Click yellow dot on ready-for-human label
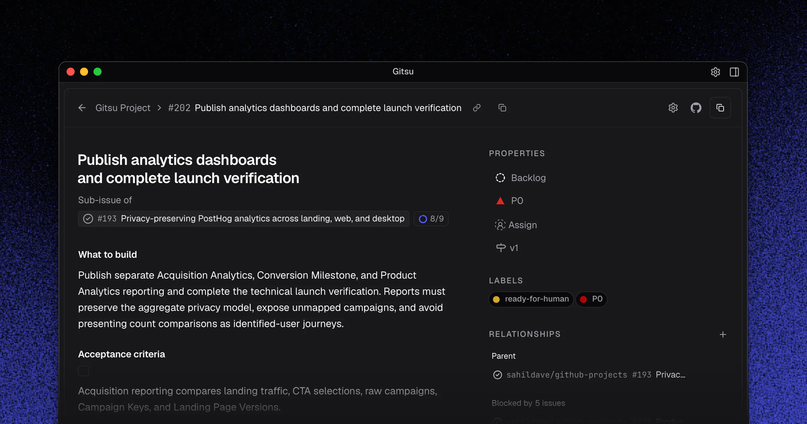This screenshot has width=807, height=424. pos(496,299)
